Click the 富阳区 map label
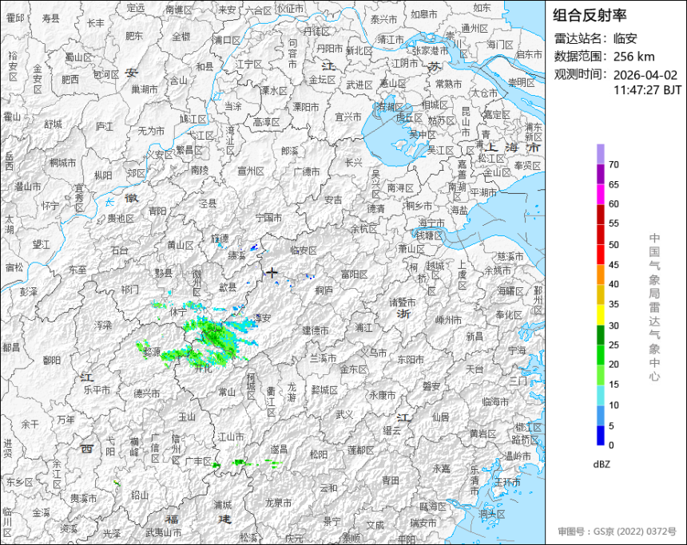Image resolution: width=687 pixels, height=545 pixels. tap(354, 274)
